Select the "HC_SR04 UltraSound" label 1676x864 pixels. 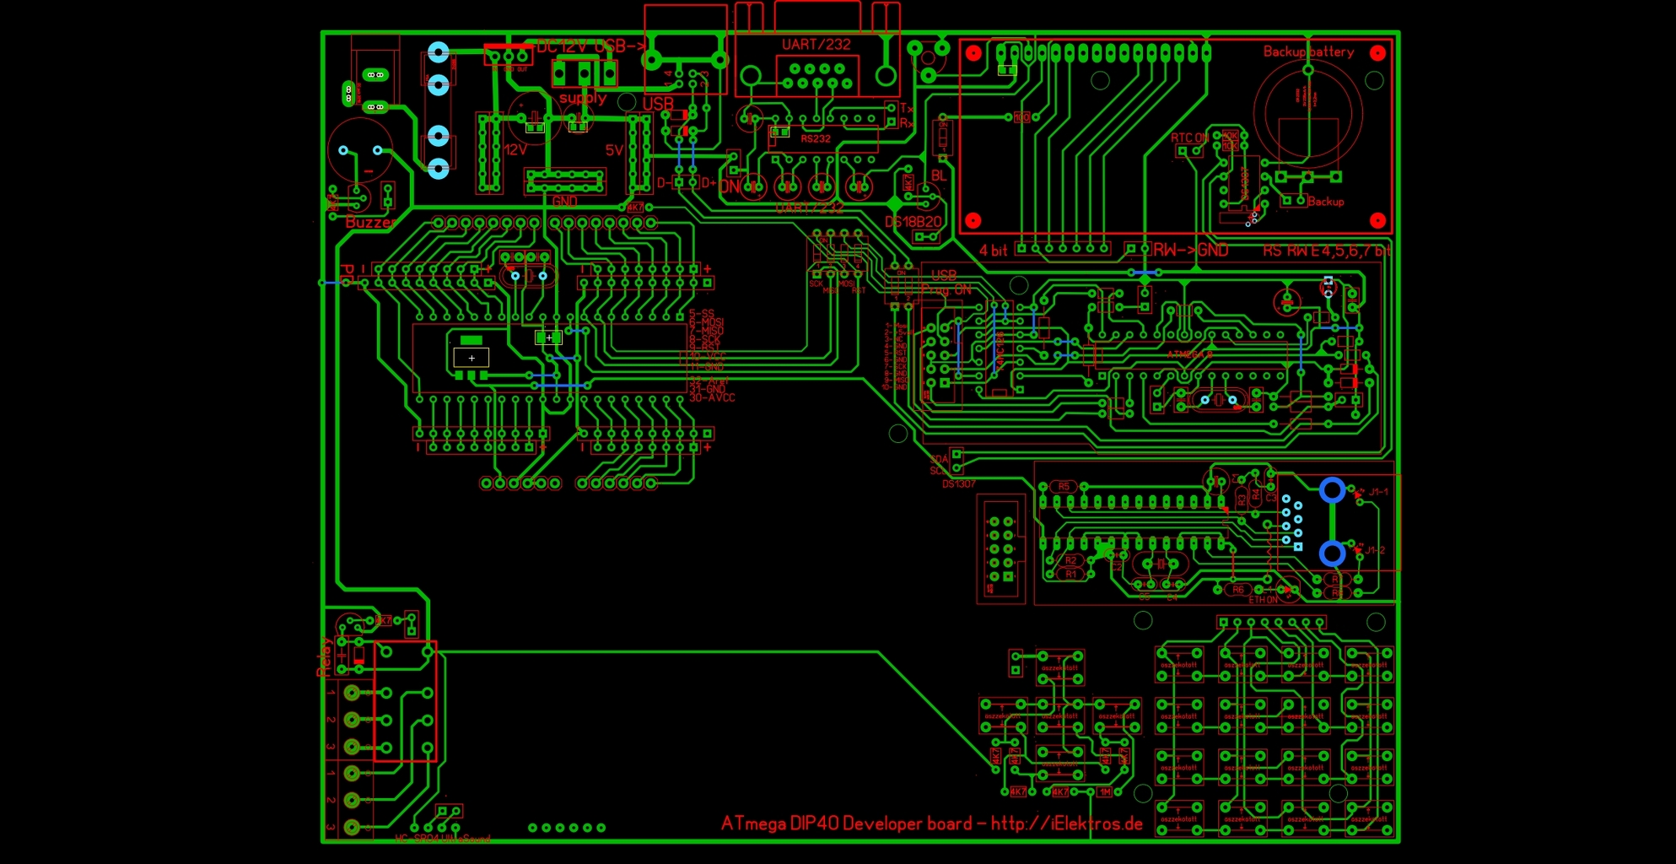coord(443,839)
